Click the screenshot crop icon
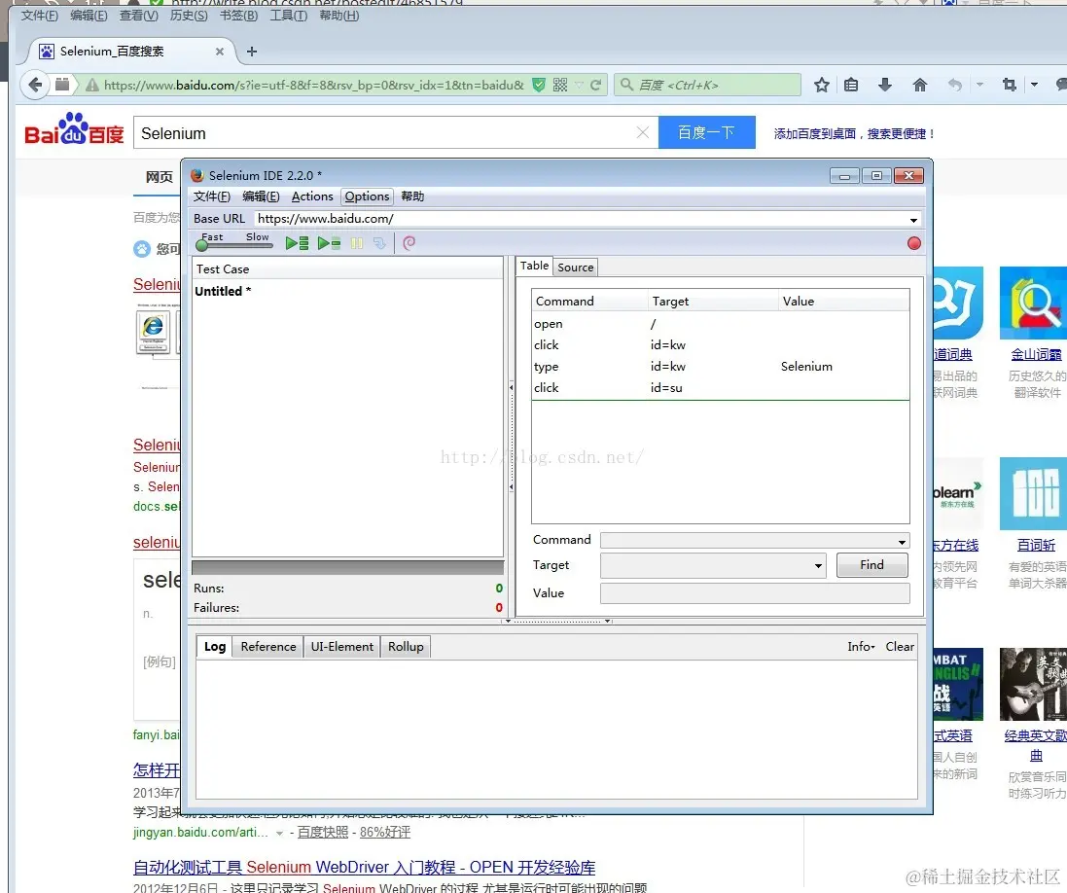The height and width of the screenshot is (893, 1067). coord(1010,85)
